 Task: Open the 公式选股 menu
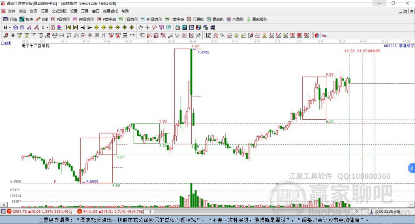point(59,11)
